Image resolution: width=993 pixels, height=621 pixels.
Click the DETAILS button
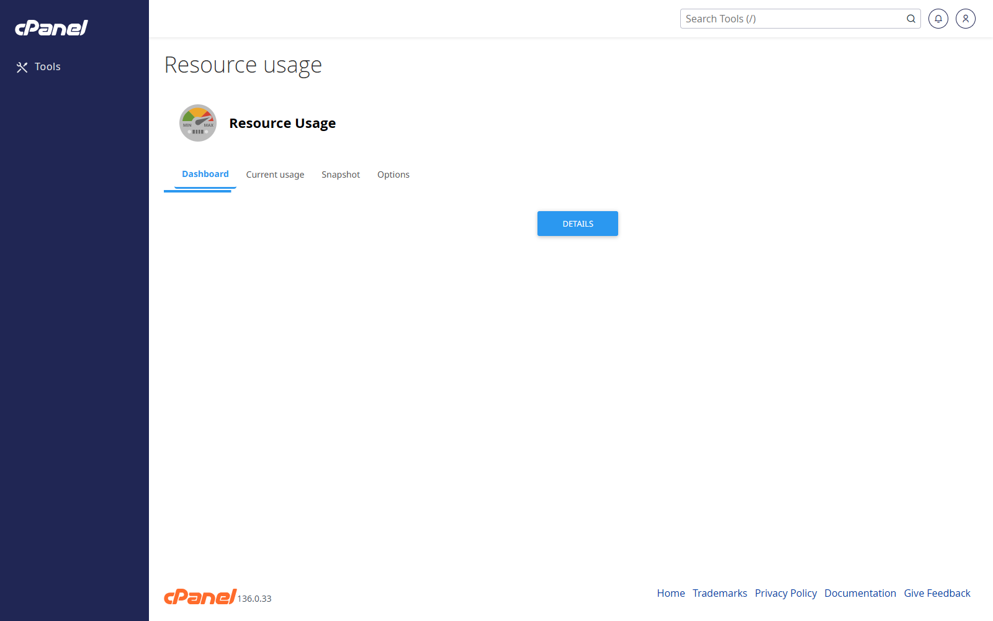(x=578, y=224)
